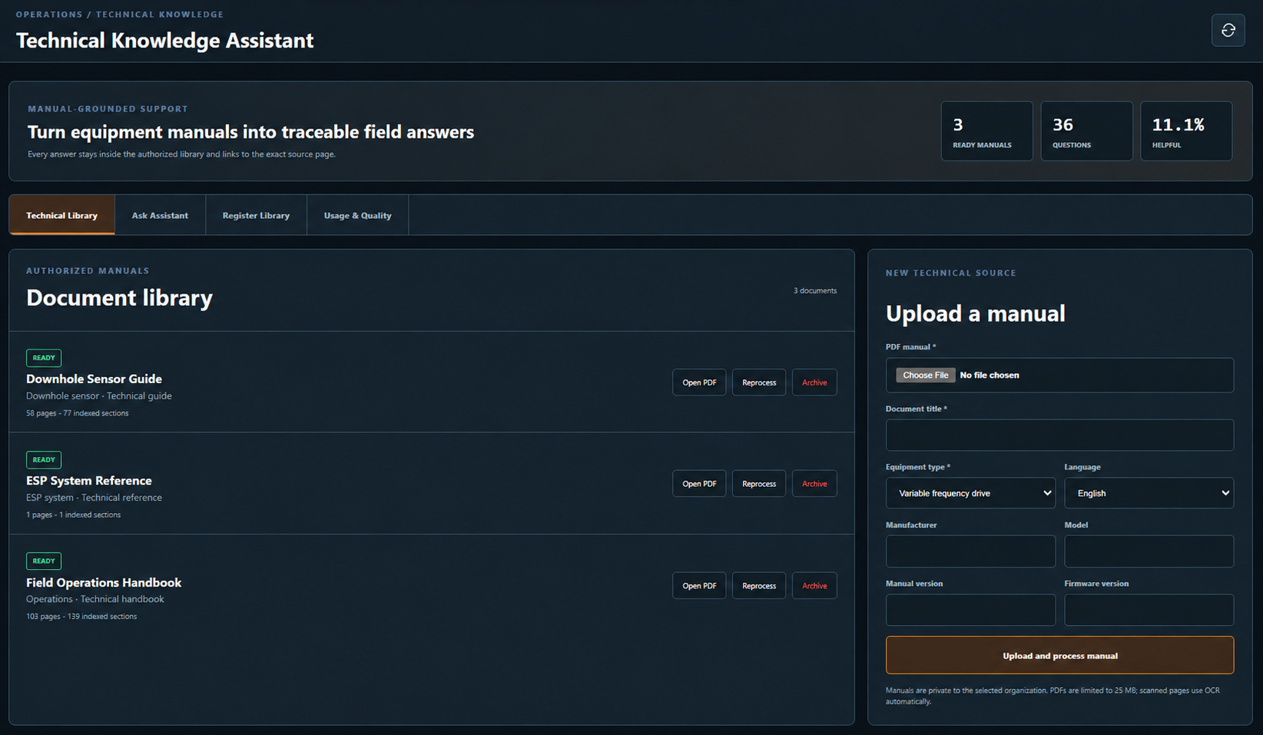The height and width of the screenshot is (735, 1263).
Task: Click the refresh icon button
Action: coord(1228,30)
